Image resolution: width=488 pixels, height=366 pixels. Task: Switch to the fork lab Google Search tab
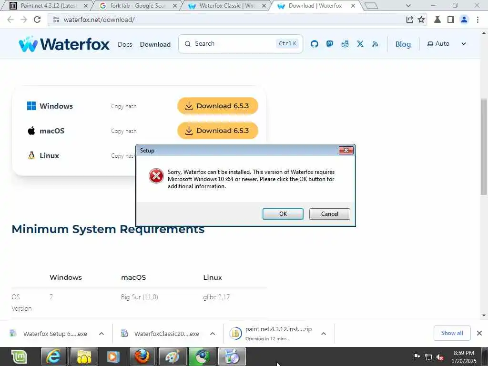136,6
